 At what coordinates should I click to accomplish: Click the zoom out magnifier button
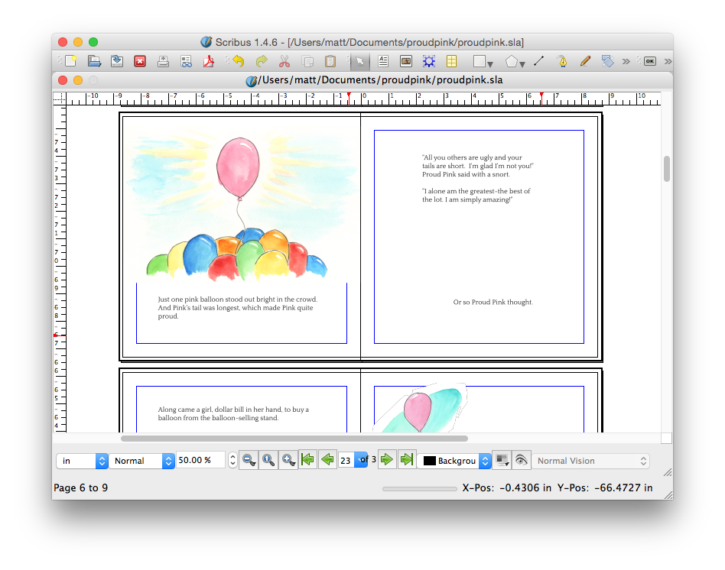249,460
